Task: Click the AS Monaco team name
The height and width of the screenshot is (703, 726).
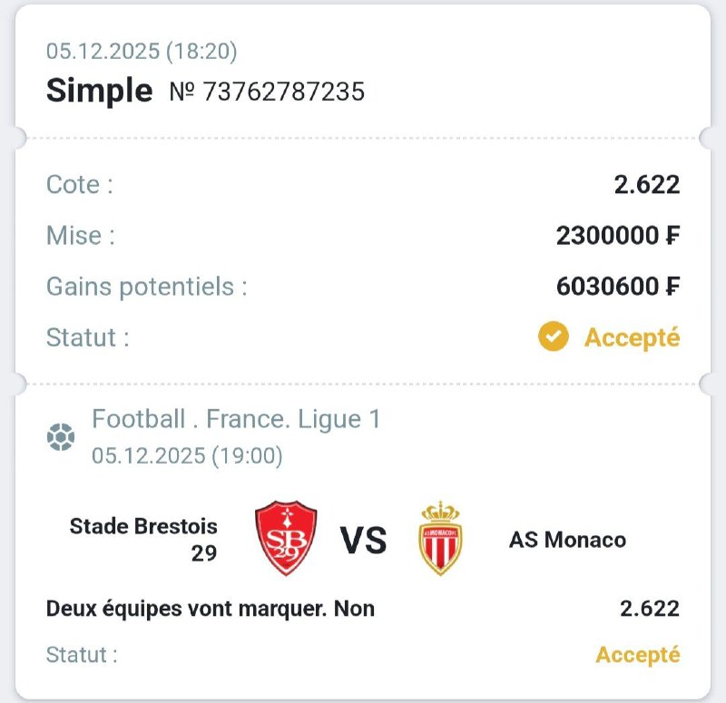Action: (x=567, y=540)
